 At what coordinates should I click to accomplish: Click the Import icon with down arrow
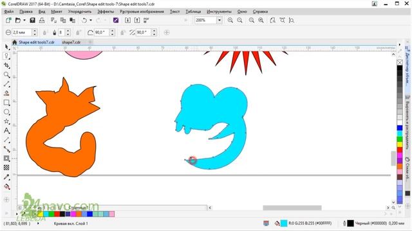(127, 20)
